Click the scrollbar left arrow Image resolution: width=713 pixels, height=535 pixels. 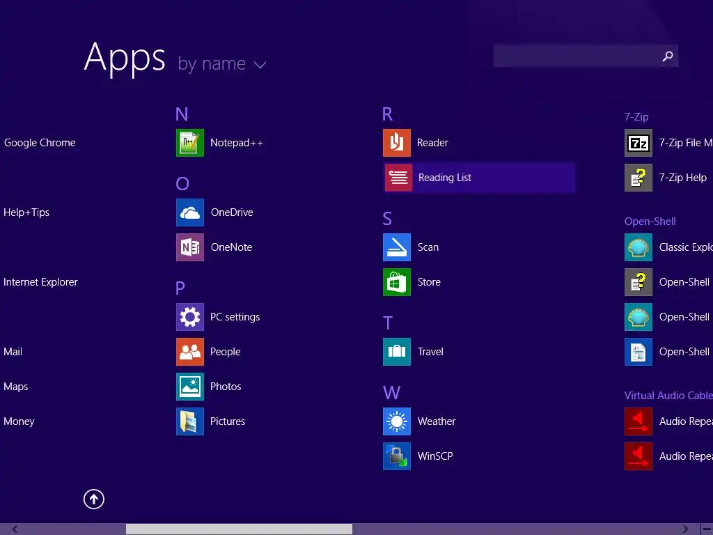[15, 529]
